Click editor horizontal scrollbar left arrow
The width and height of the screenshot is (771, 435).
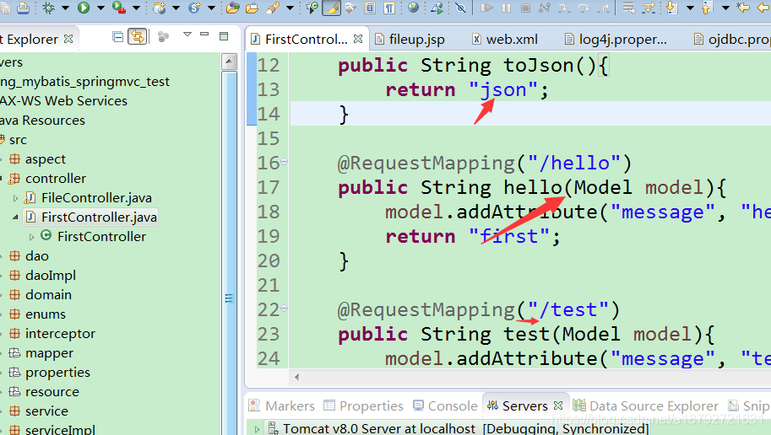pyautogui.click(x=297, y=377)
